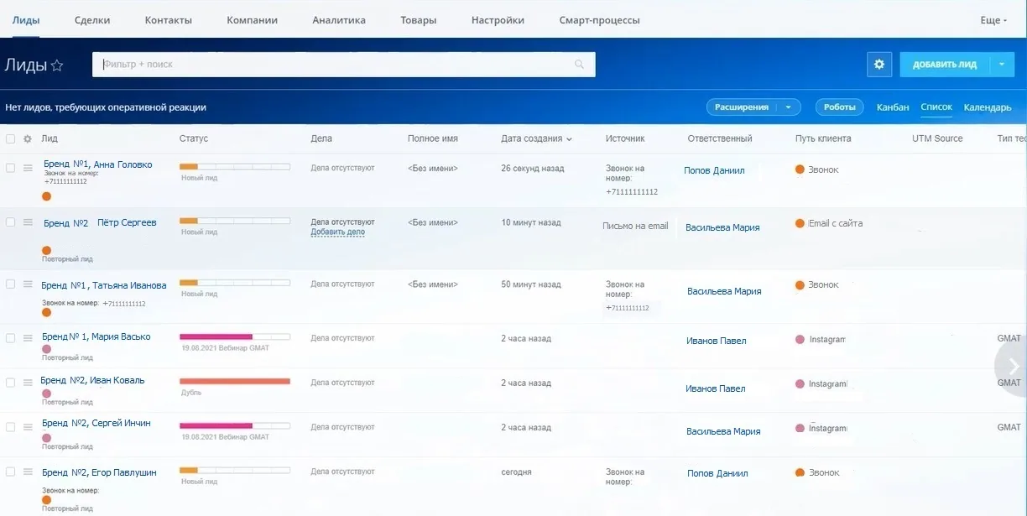The width and height of the screenshot is (1027, 516).
Task: Open the Компании tab
Action: [253, 20]
